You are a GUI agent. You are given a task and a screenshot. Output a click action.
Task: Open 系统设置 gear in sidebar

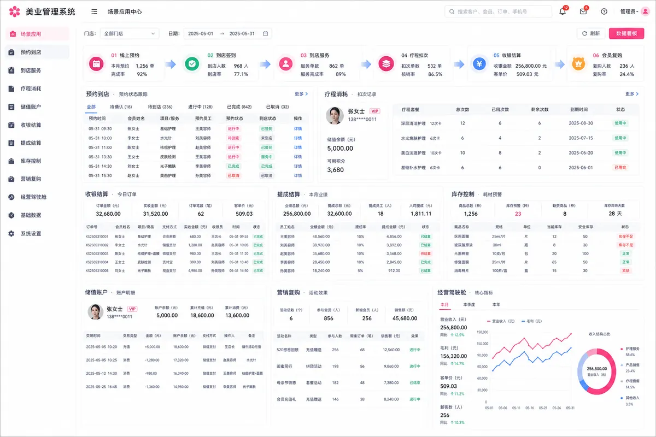(37, 233)
